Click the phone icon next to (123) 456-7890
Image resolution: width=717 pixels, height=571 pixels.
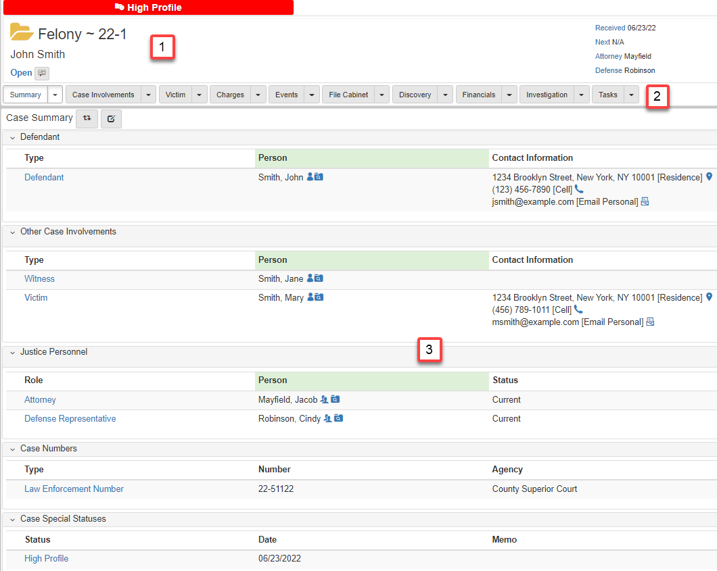(578, 189)
